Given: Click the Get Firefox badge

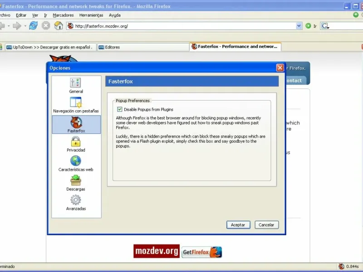Looking at the screenshot, I should tap(201, 252).
